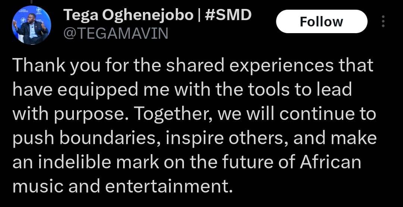The height and width of the screenshot is (207, 403).
Task: Click the line starting with push boundaries
Action: click(194, 139)
